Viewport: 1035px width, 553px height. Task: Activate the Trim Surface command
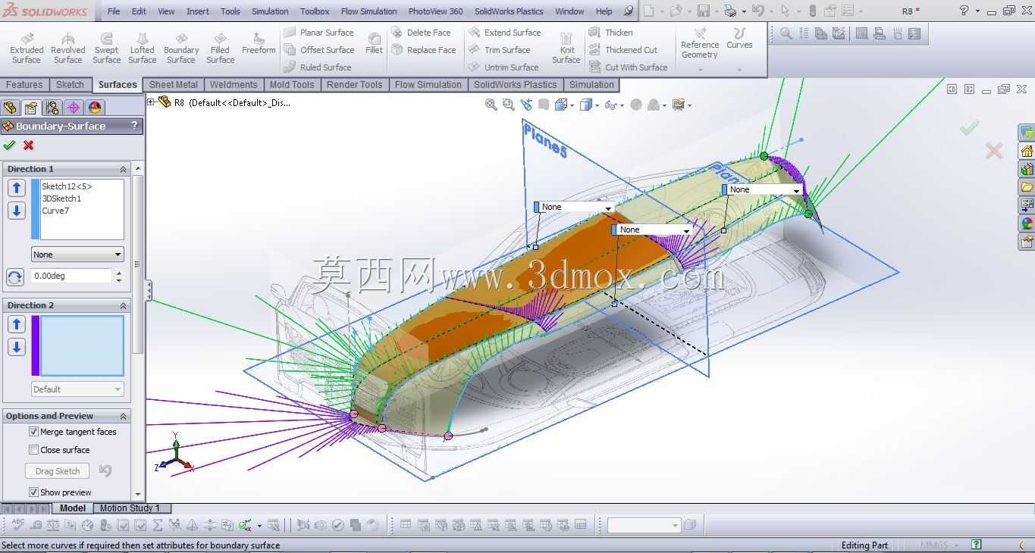coord(499,50)
